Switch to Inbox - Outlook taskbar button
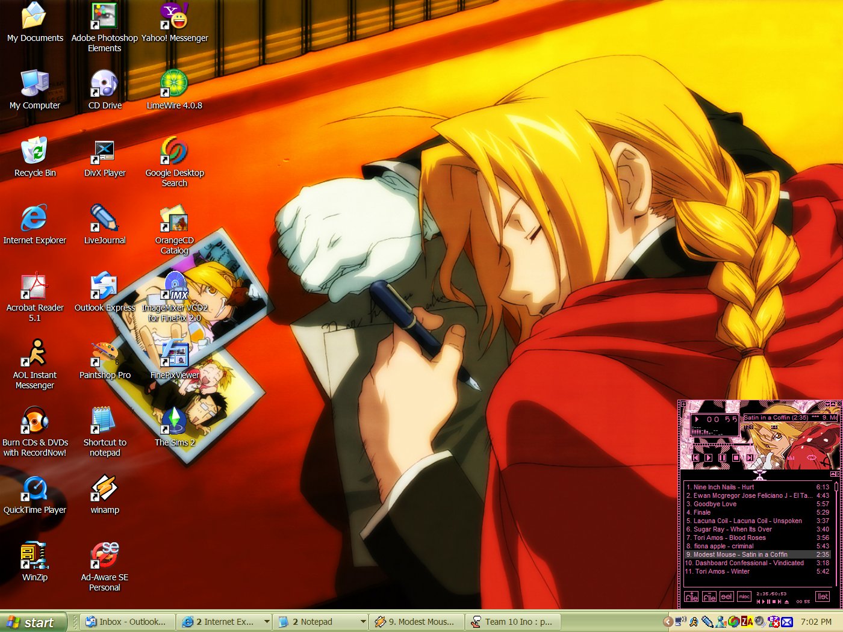843x632 pixels. click(x=129, y=622)
